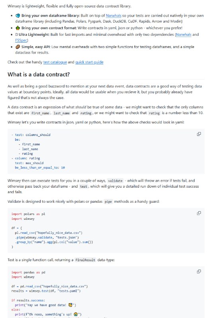The height and width of the screenshot is (318, 211).
Task: Click the 'What is a data contract?' heading
Action: point(39,74)
